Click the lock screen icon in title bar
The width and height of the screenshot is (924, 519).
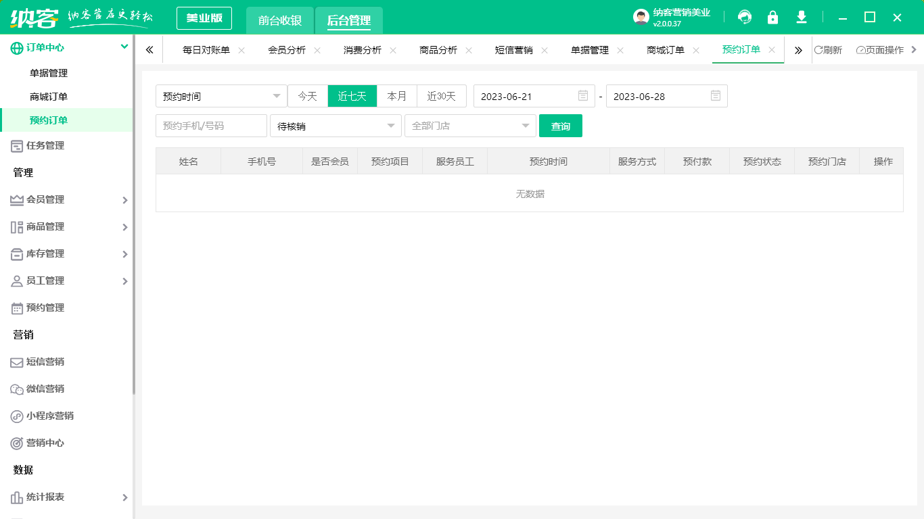pos(772,17)
